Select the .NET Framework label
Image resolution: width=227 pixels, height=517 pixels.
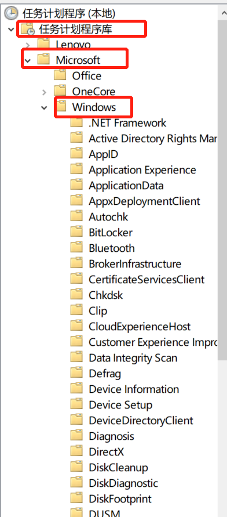pyautogui.click(x=127, y=122)
